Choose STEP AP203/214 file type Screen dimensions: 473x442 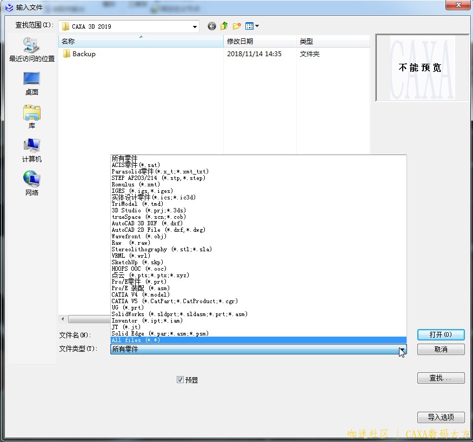coord(258,178)
